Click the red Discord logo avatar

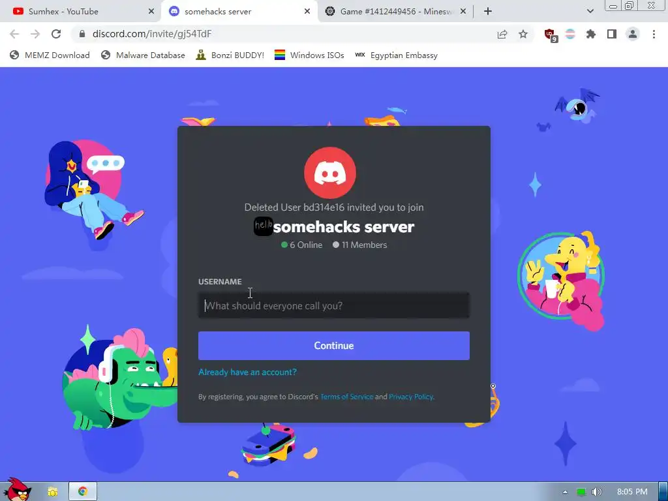point(330,173)
